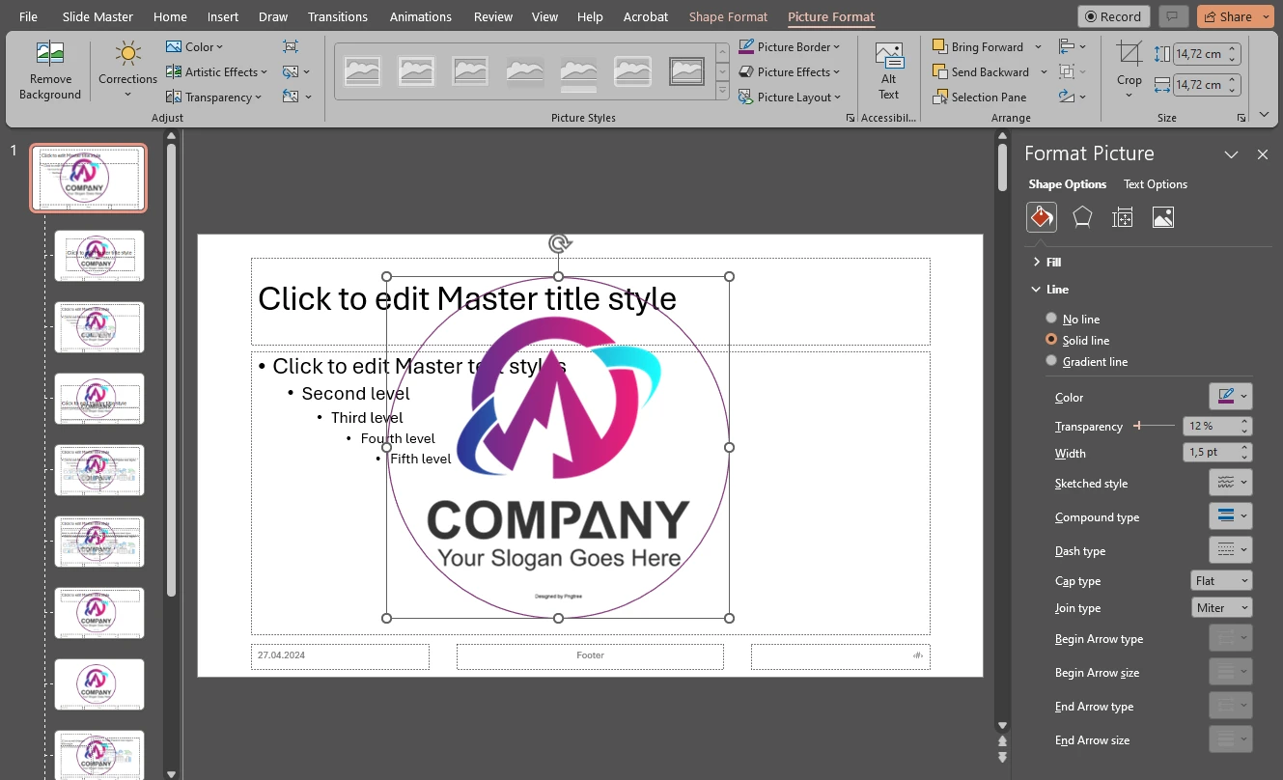This screenshot has width=1283, height=780.
Task: Open Size & Properties in Format Picture pane
Action: pyautogui.click(x=1123, y=216)
